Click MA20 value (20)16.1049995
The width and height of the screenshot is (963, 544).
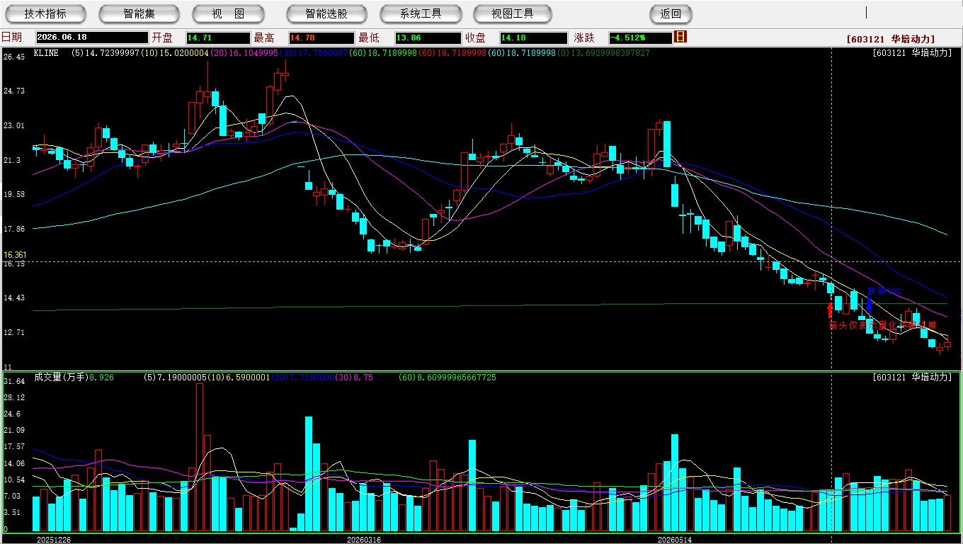click(243, 53)
